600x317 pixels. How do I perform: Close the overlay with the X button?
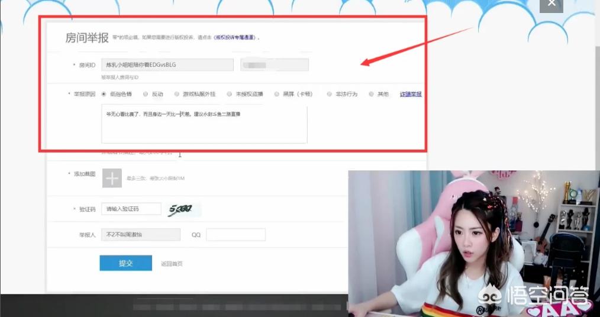click(551, 4)
